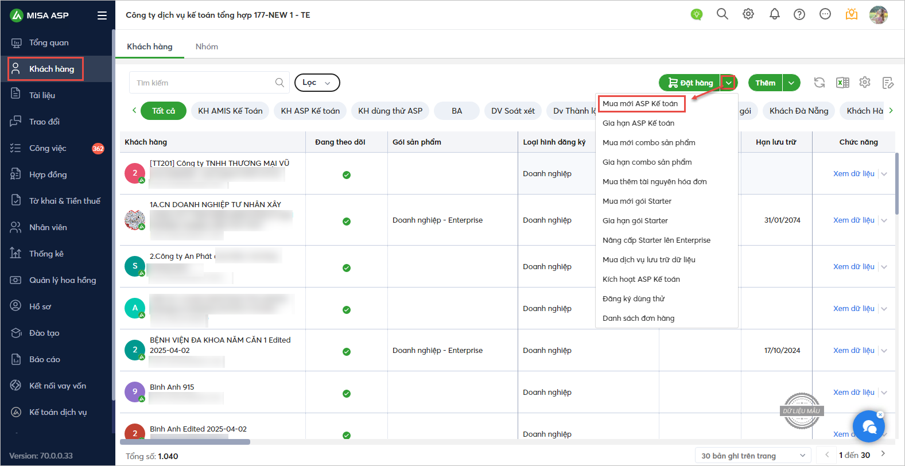Click the vertical table scrollbar

[897, 184]
